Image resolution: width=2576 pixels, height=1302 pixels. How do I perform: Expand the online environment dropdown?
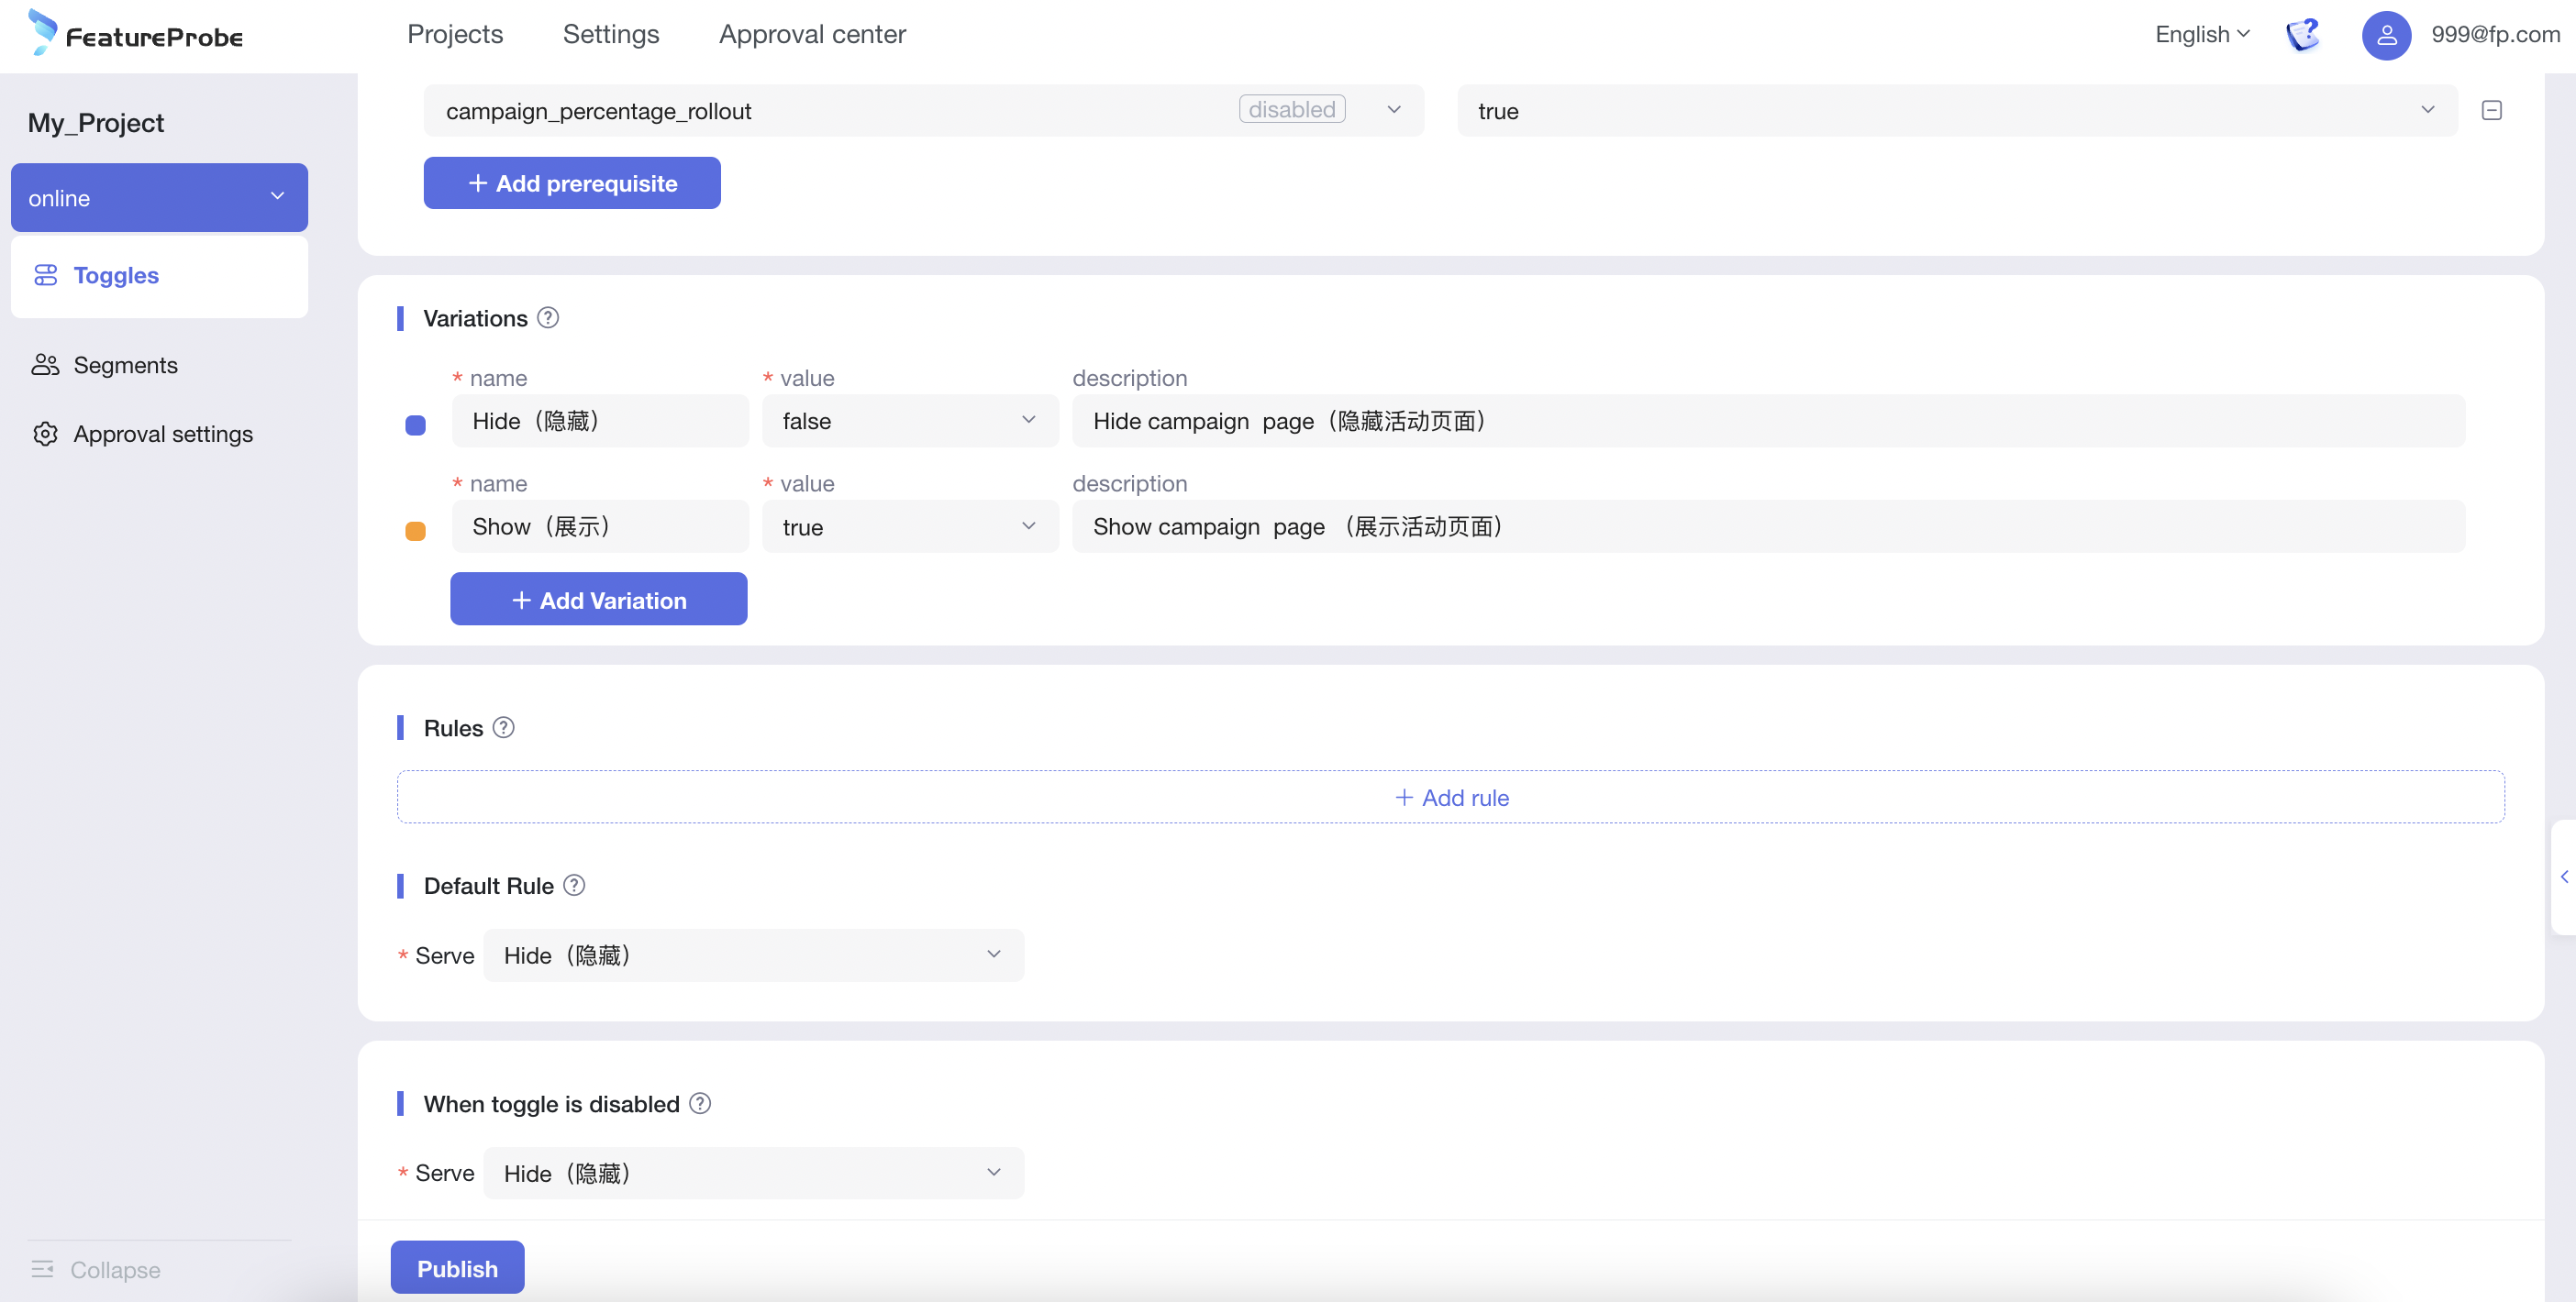[x=274, y=196]
